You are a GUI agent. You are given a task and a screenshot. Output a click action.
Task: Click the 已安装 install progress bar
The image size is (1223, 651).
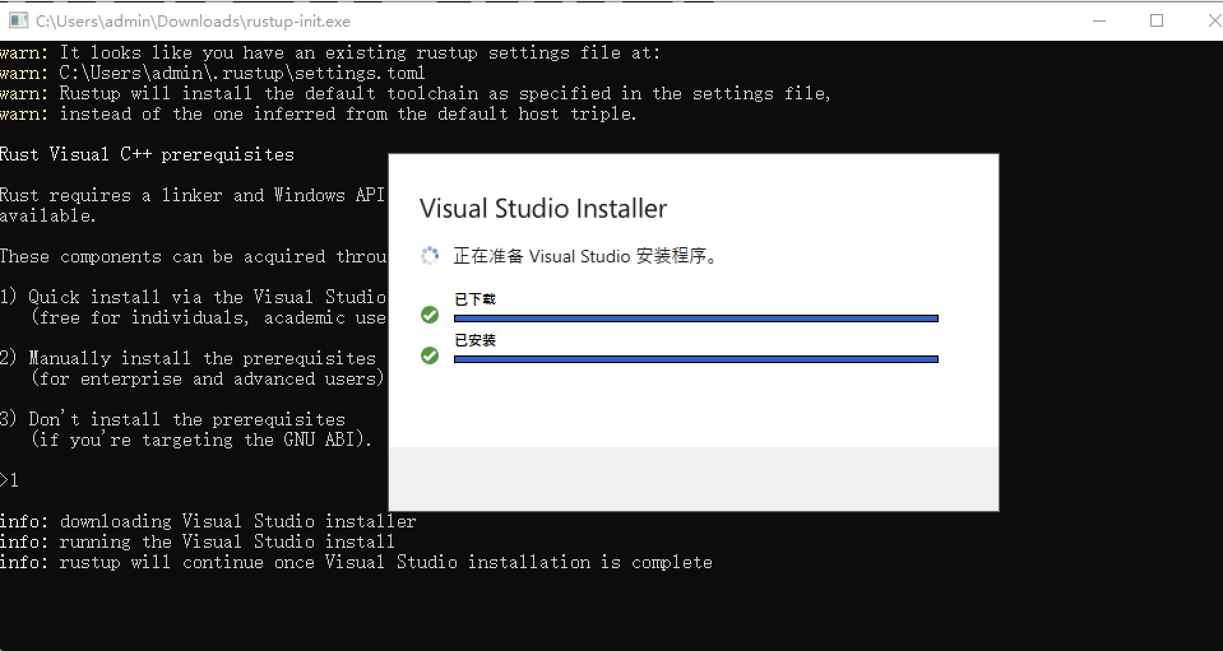696,359
